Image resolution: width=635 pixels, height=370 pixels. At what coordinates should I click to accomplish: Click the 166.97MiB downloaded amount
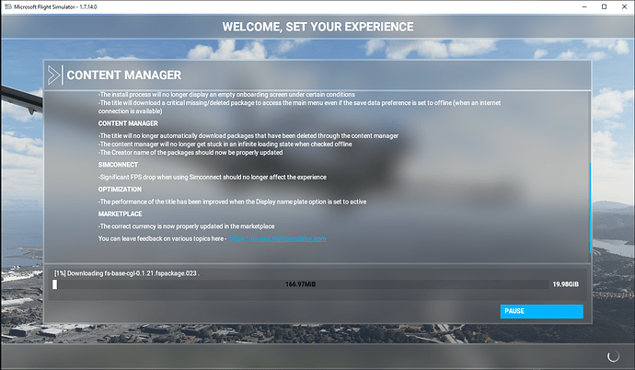pyautogui.click(x=300, y=284)
